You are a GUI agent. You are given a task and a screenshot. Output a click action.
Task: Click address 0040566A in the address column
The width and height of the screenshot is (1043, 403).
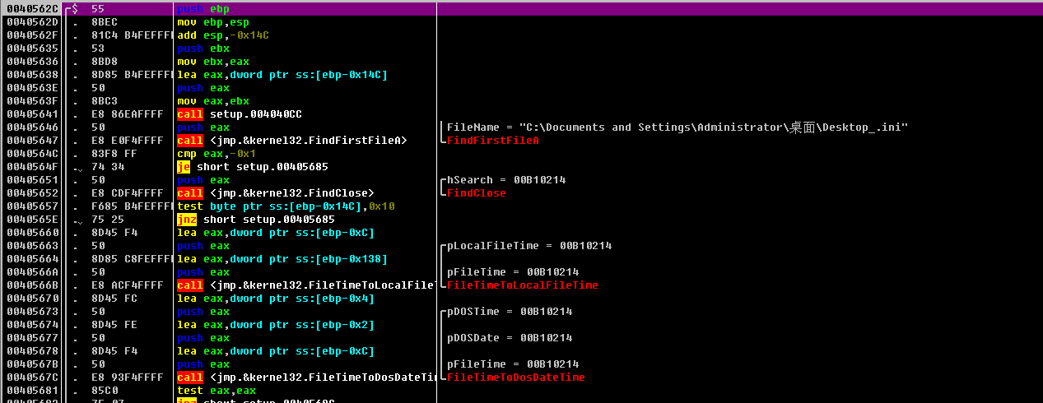(33, 272)
